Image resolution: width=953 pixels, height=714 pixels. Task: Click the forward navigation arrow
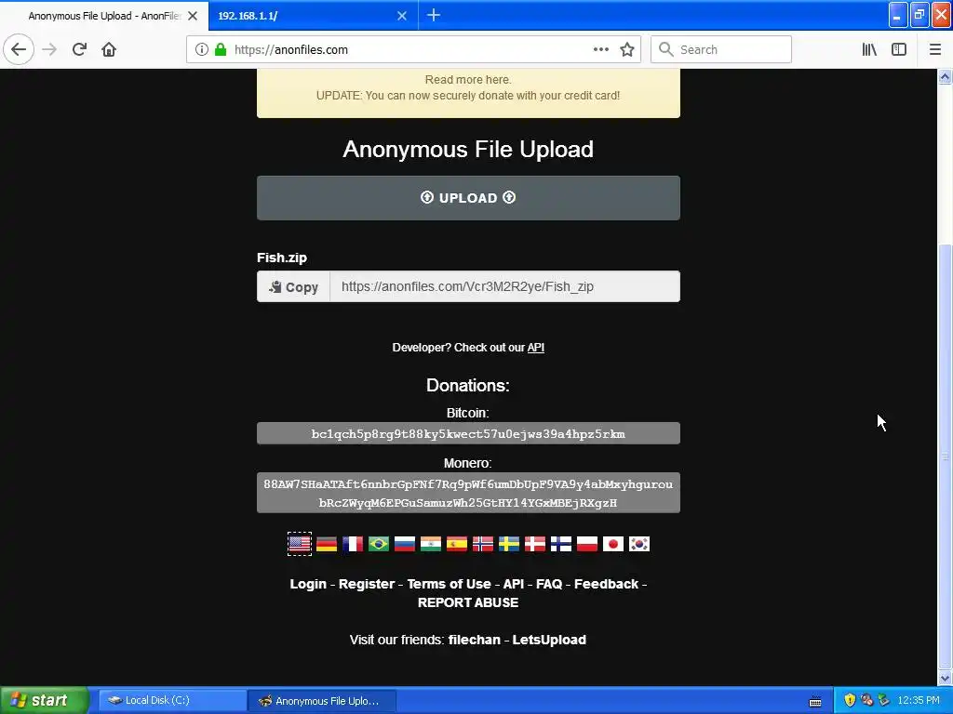click(49, 50)
